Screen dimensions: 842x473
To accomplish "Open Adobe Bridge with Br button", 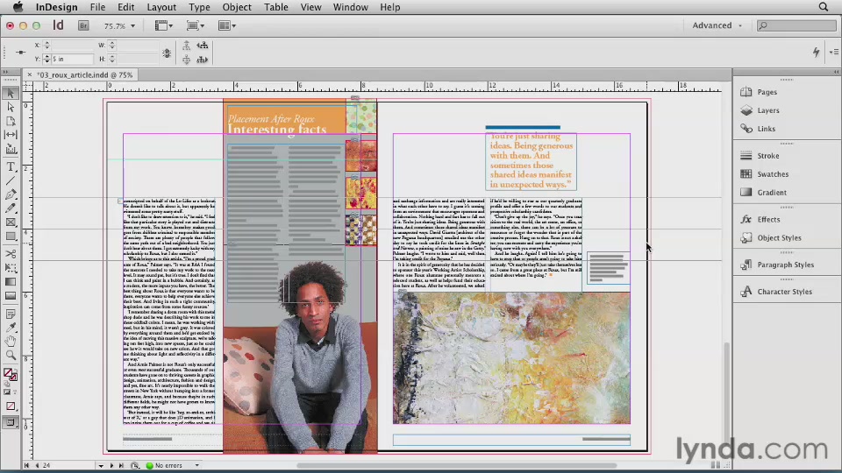I will click(x=83, y=25).
